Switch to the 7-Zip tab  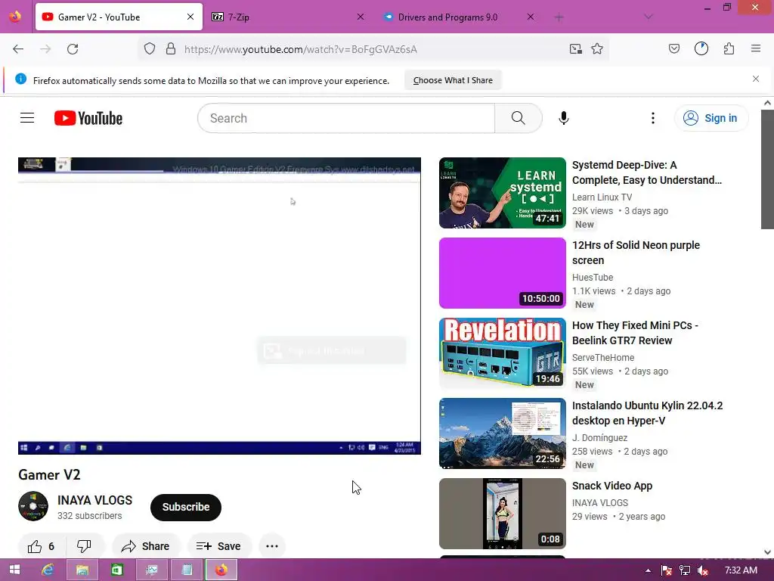[x=289, y=17]
